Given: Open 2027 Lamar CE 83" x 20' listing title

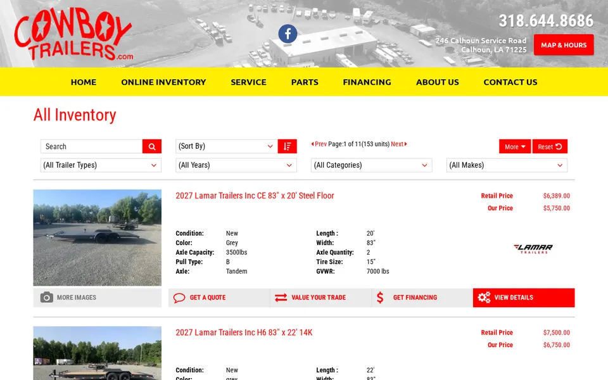Looking at the screenshot, I should click(255, 196).
